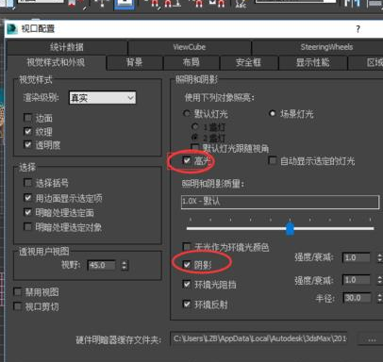
Task: Click the 半径 spinner arrows
Action: pyautogui.click(x=380, y=298)
